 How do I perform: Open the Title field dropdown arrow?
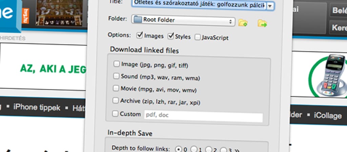click(x=270, y=6)
